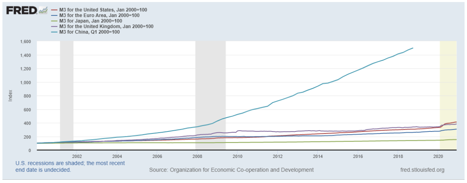This screenshot has height=183, width=467.
Task: Click the OECD source attribution text
Action: (231, 170)
